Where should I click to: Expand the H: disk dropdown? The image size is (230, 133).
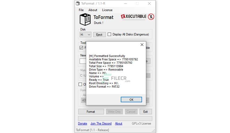(x=85, y=35)
